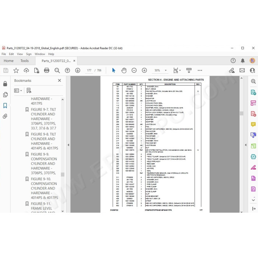This screenshot has height=258, width=258.
Task: Click the bookmarks scroll down arrow
Action: tap(63, 211)
